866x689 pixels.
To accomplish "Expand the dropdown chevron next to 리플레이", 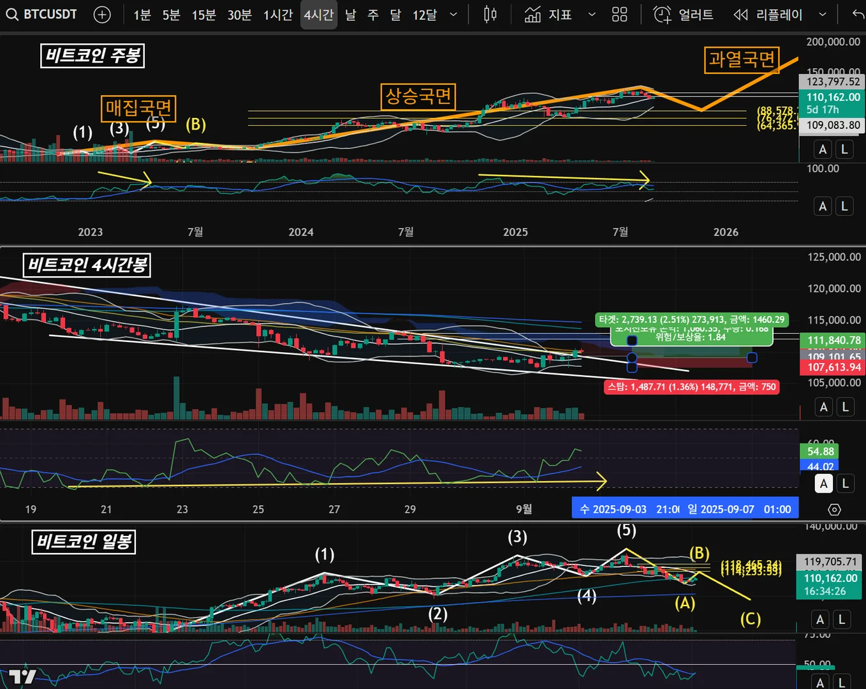I will point(823,14).
